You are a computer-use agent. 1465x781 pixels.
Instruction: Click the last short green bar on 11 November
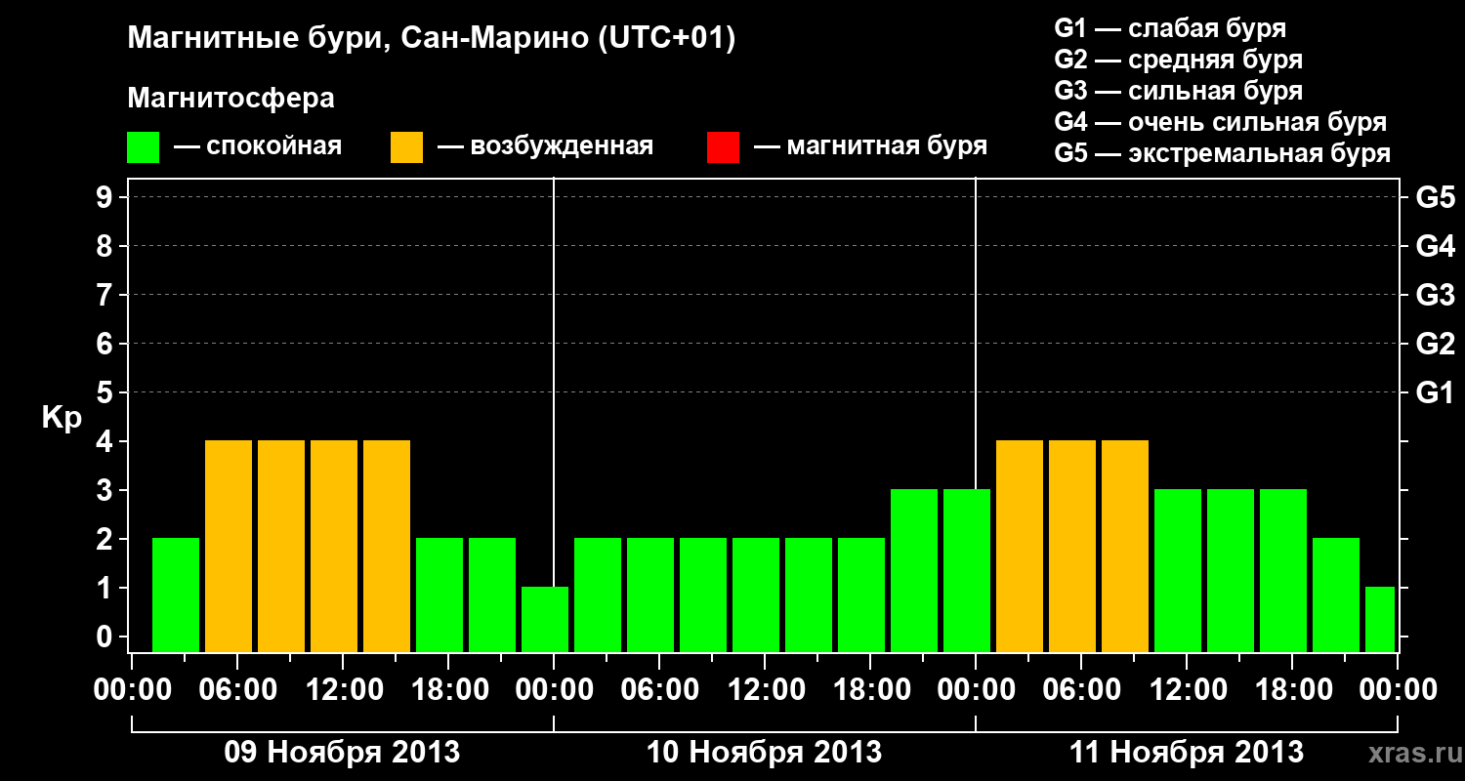coord(1379,619)
